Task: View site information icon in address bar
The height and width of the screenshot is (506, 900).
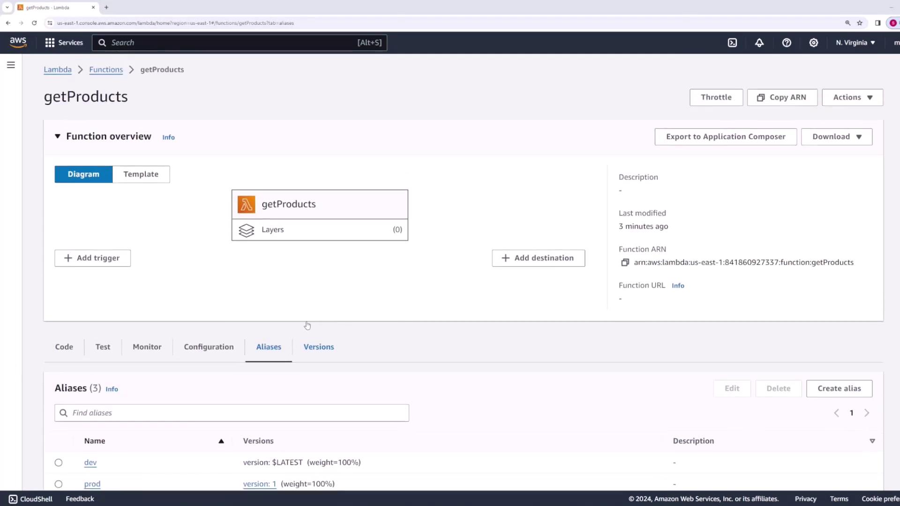Action: click(50, 23)
